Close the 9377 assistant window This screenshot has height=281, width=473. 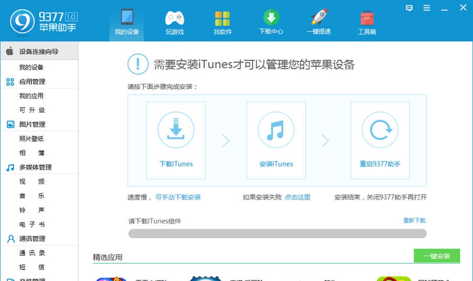(x=463, y=7)
